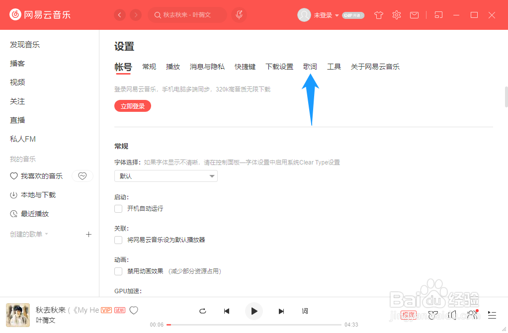This screenshot has width=508, height=333.
Task: Open the 歌词 settings tab
Action: (310, 67)
